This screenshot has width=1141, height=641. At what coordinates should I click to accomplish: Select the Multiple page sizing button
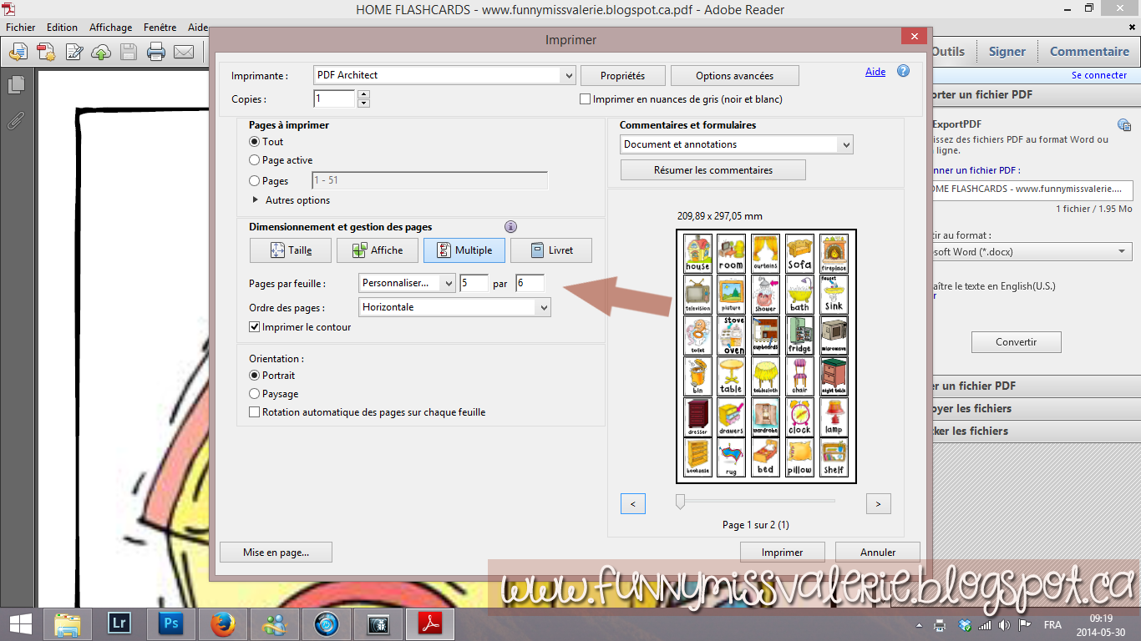click(x=464, y=250)
